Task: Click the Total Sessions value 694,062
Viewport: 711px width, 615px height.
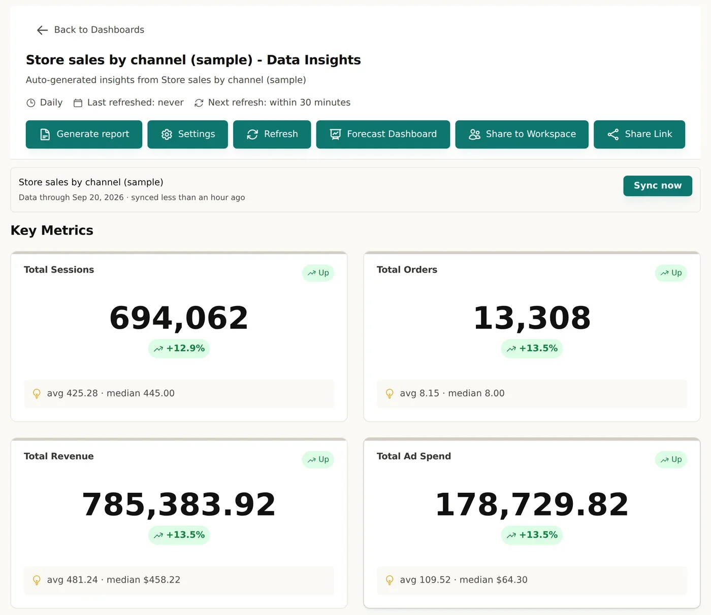Action: pos(179,318)
